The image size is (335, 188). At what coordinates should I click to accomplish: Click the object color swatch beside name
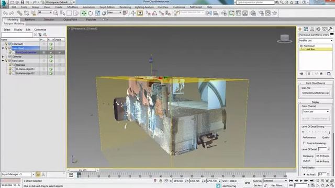(x=331, y=34)
